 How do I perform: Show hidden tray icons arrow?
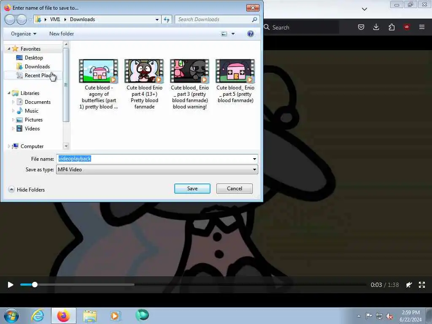coord(359,316)
